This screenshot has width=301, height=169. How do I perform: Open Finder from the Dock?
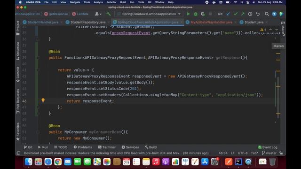(x=29, y=161)
